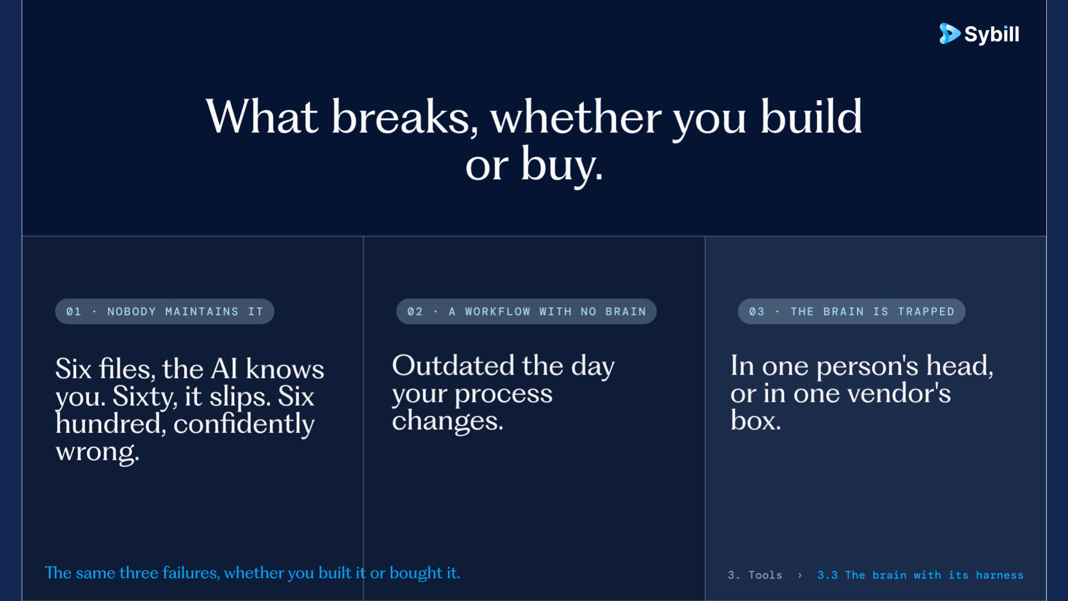Open the '3. Tools' breadcrumb
Viewport: 1068px width, 601px height.
coord(755,575)
